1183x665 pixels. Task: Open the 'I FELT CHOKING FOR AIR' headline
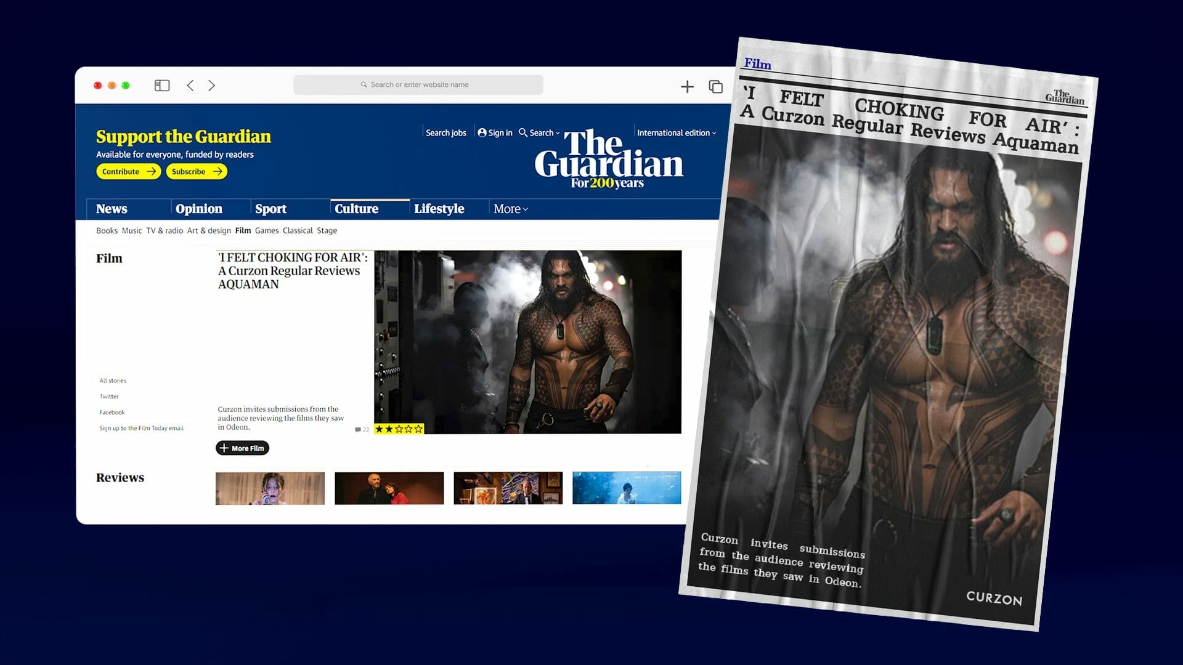[x=293, y=271]
